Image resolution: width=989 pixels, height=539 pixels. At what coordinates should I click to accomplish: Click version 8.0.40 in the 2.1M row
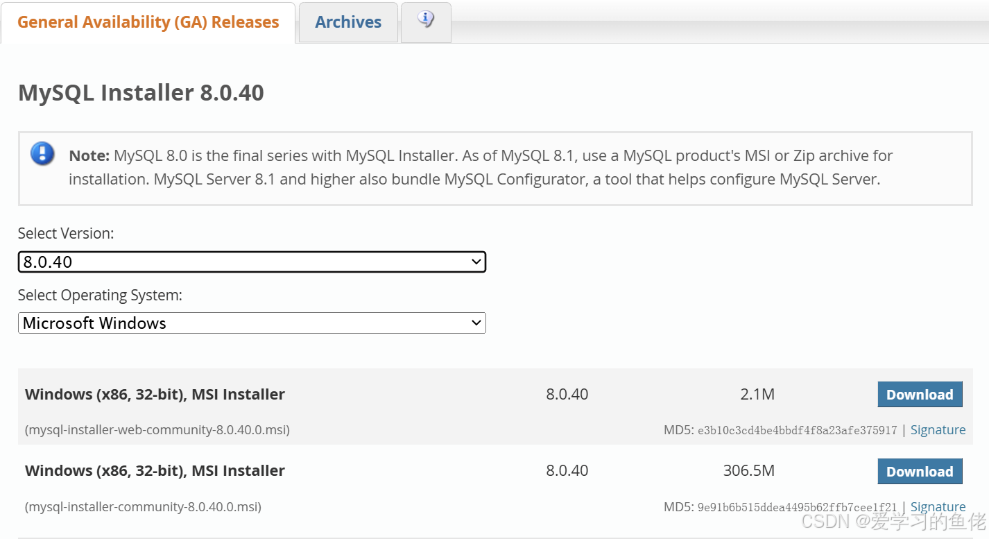567,395
